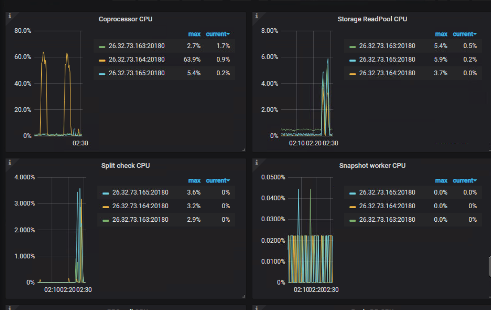Click the info icon on the Storage ReadPool CPU panel
This screenshot has height=310, width=491.
(256, 16)
